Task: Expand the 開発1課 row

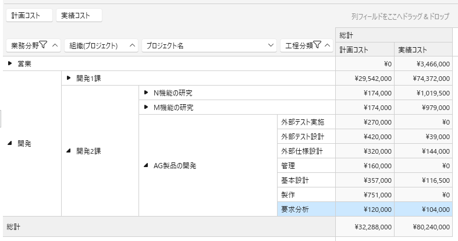Action: click(69, 78)
